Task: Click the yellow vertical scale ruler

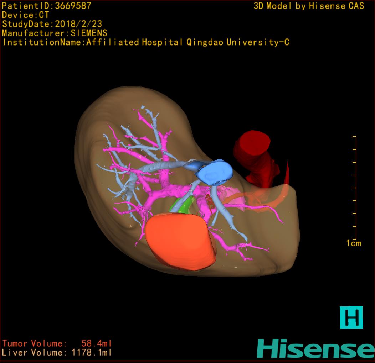Action: point(355,188)
